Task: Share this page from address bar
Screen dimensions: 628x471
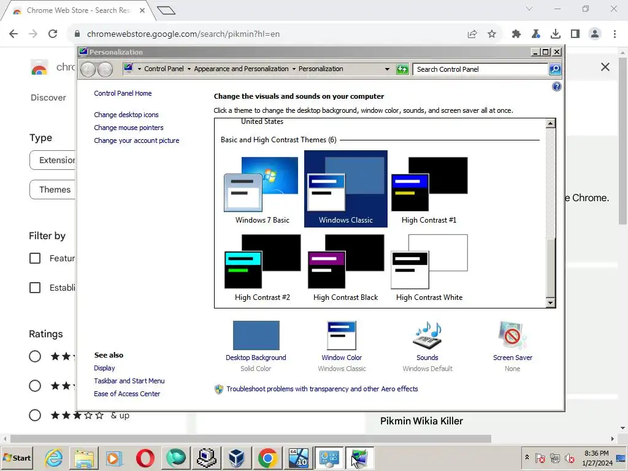Action: pos(472,34)
